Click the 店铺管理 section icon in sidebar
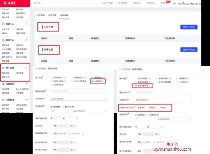 pyautogui.click(x=3, y=100)
